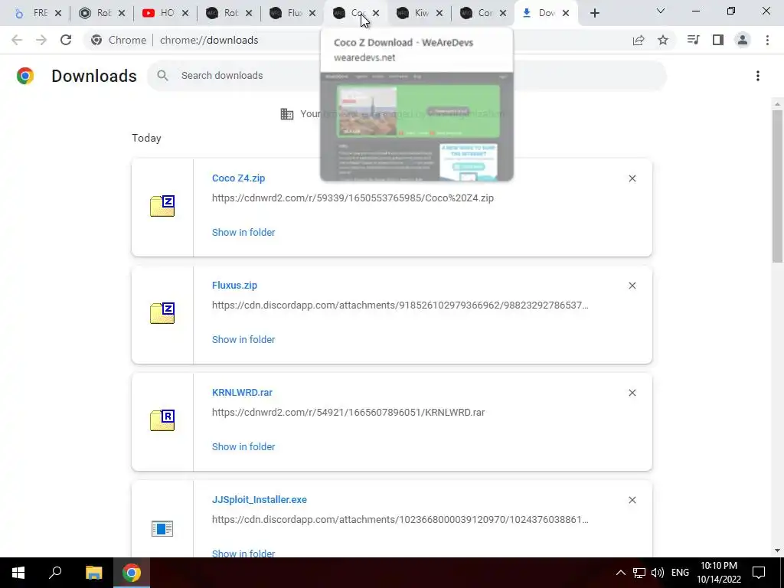Image resolution: width=784 pixels, height=588 pixels.
Task: Click the Coco Z tab preview thumbnail
Action: pos(416,126)
